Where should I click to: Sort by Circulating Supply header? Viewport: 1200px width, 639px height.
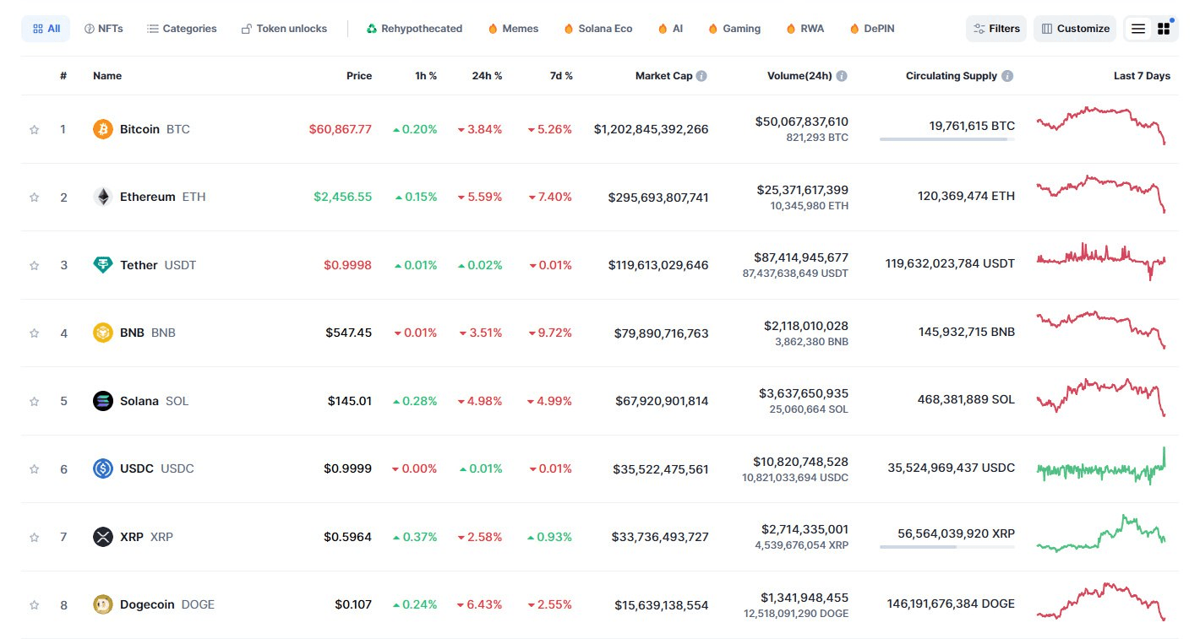(952, 76)
